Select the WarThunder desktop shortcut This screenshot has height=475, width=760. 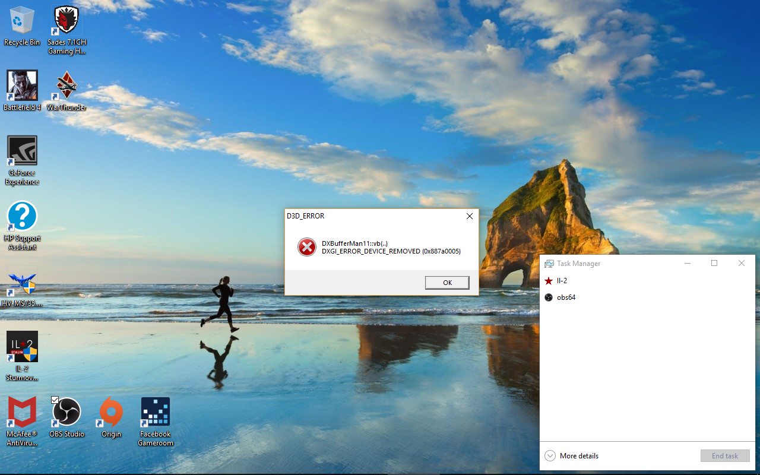point(66,90)
